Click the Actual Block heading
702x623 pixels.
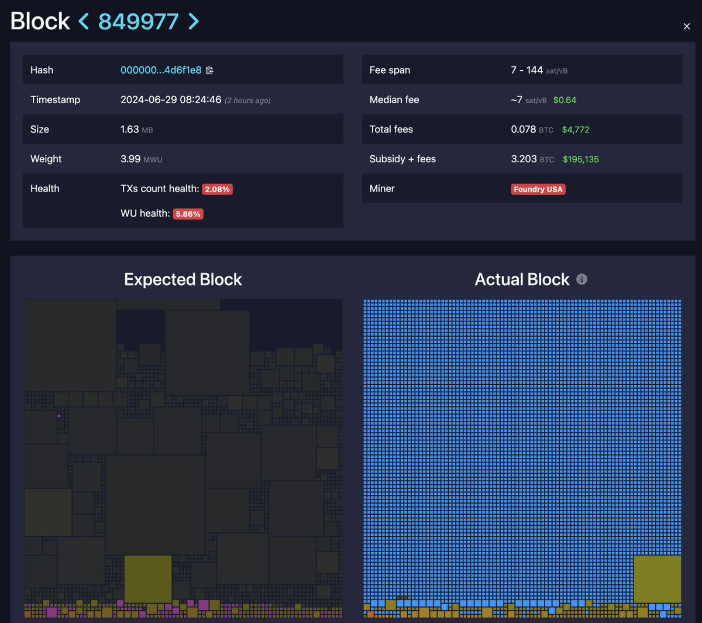(x=522, y=279)
